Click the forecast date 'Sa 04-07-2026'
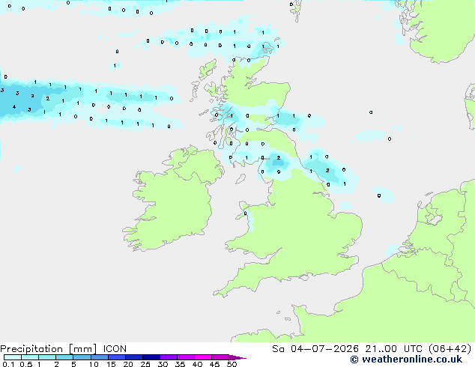 315,349
